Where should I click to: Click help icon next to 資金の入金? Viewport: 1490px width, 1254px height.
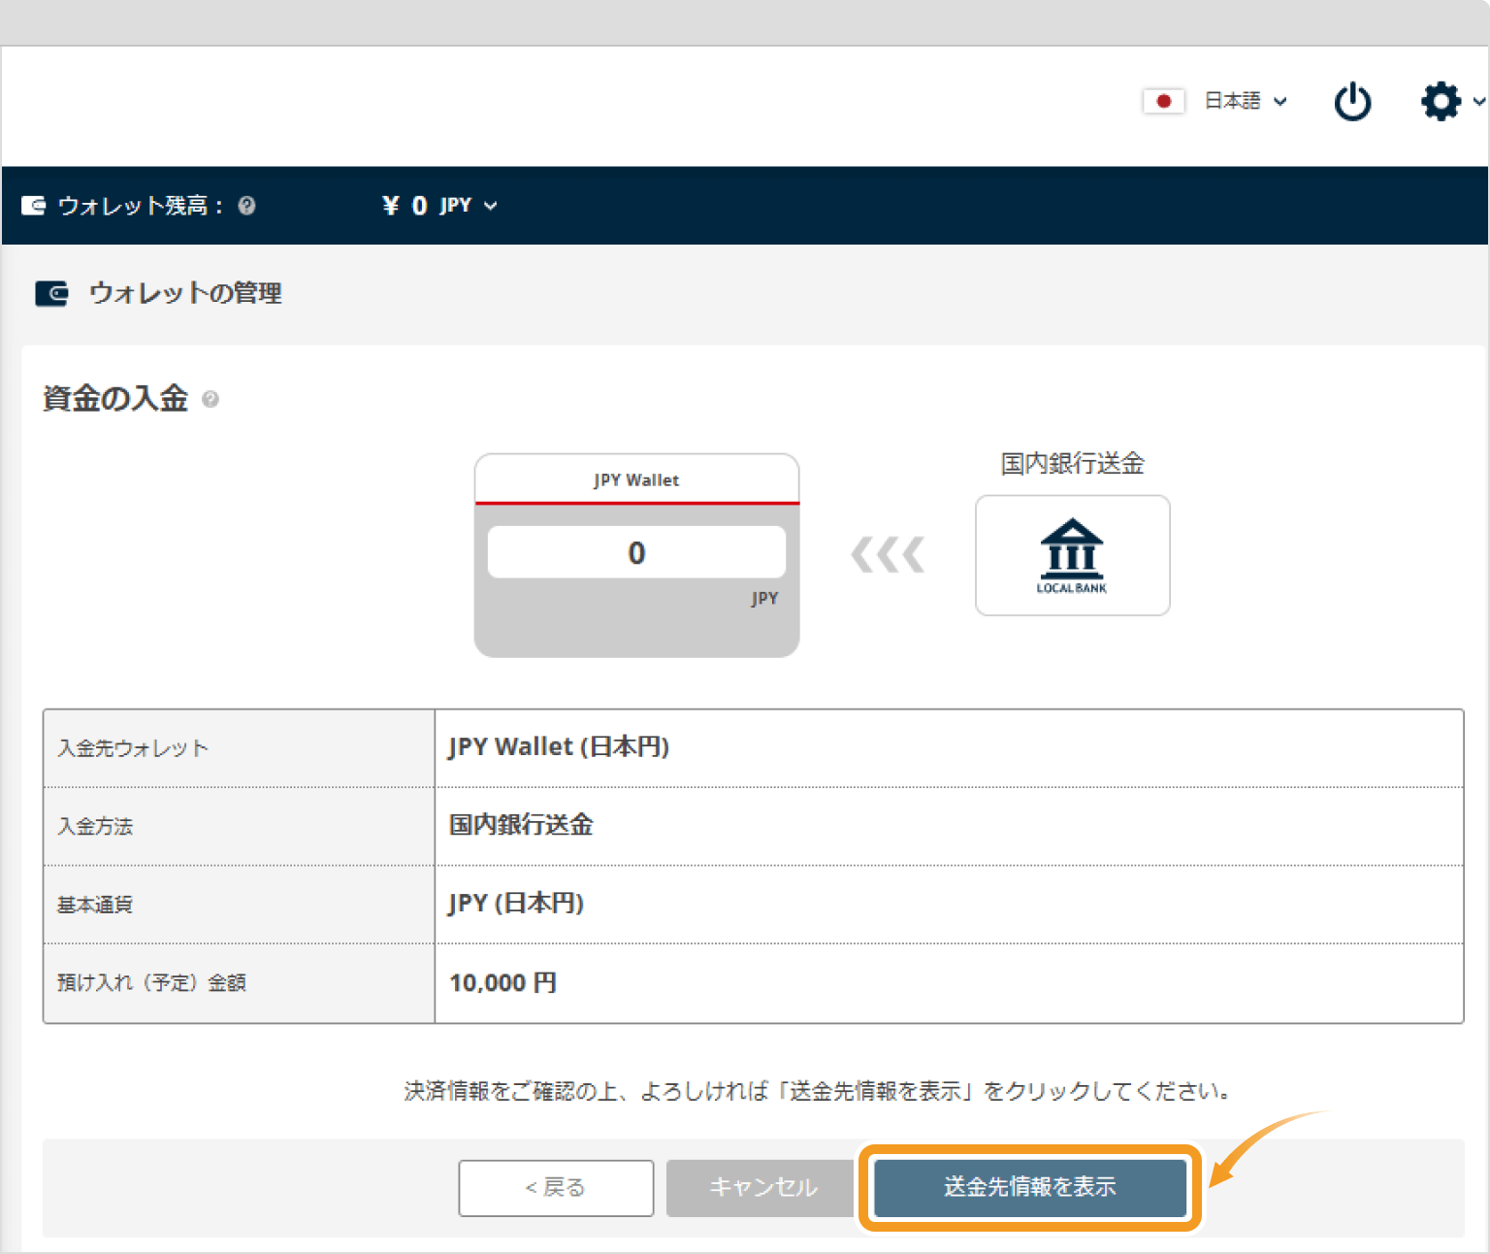[x=211, y=399]
